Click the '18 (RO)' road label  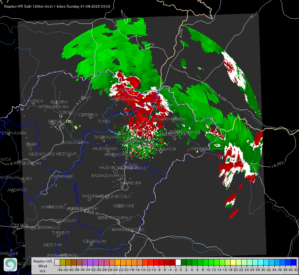coord(278,164)
